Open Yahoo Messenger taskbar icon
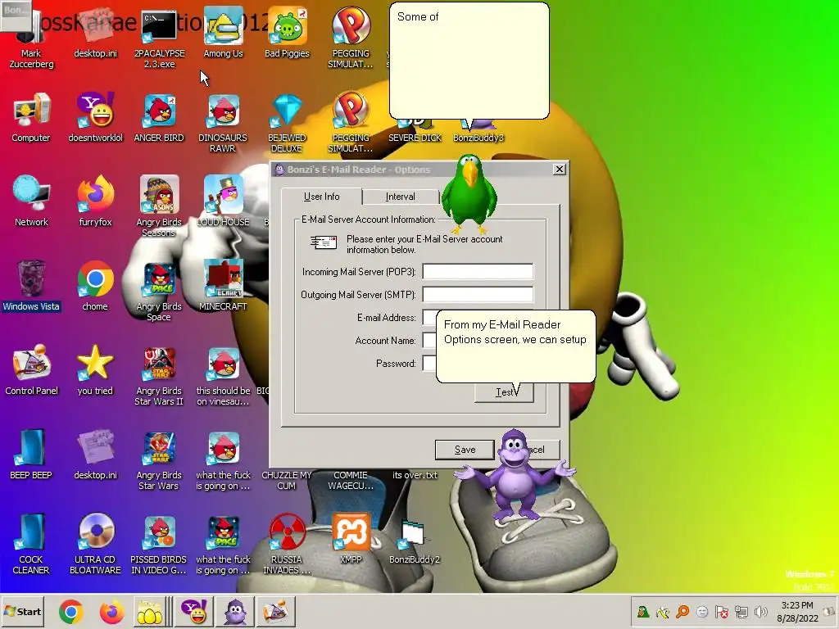 point(193,612)
